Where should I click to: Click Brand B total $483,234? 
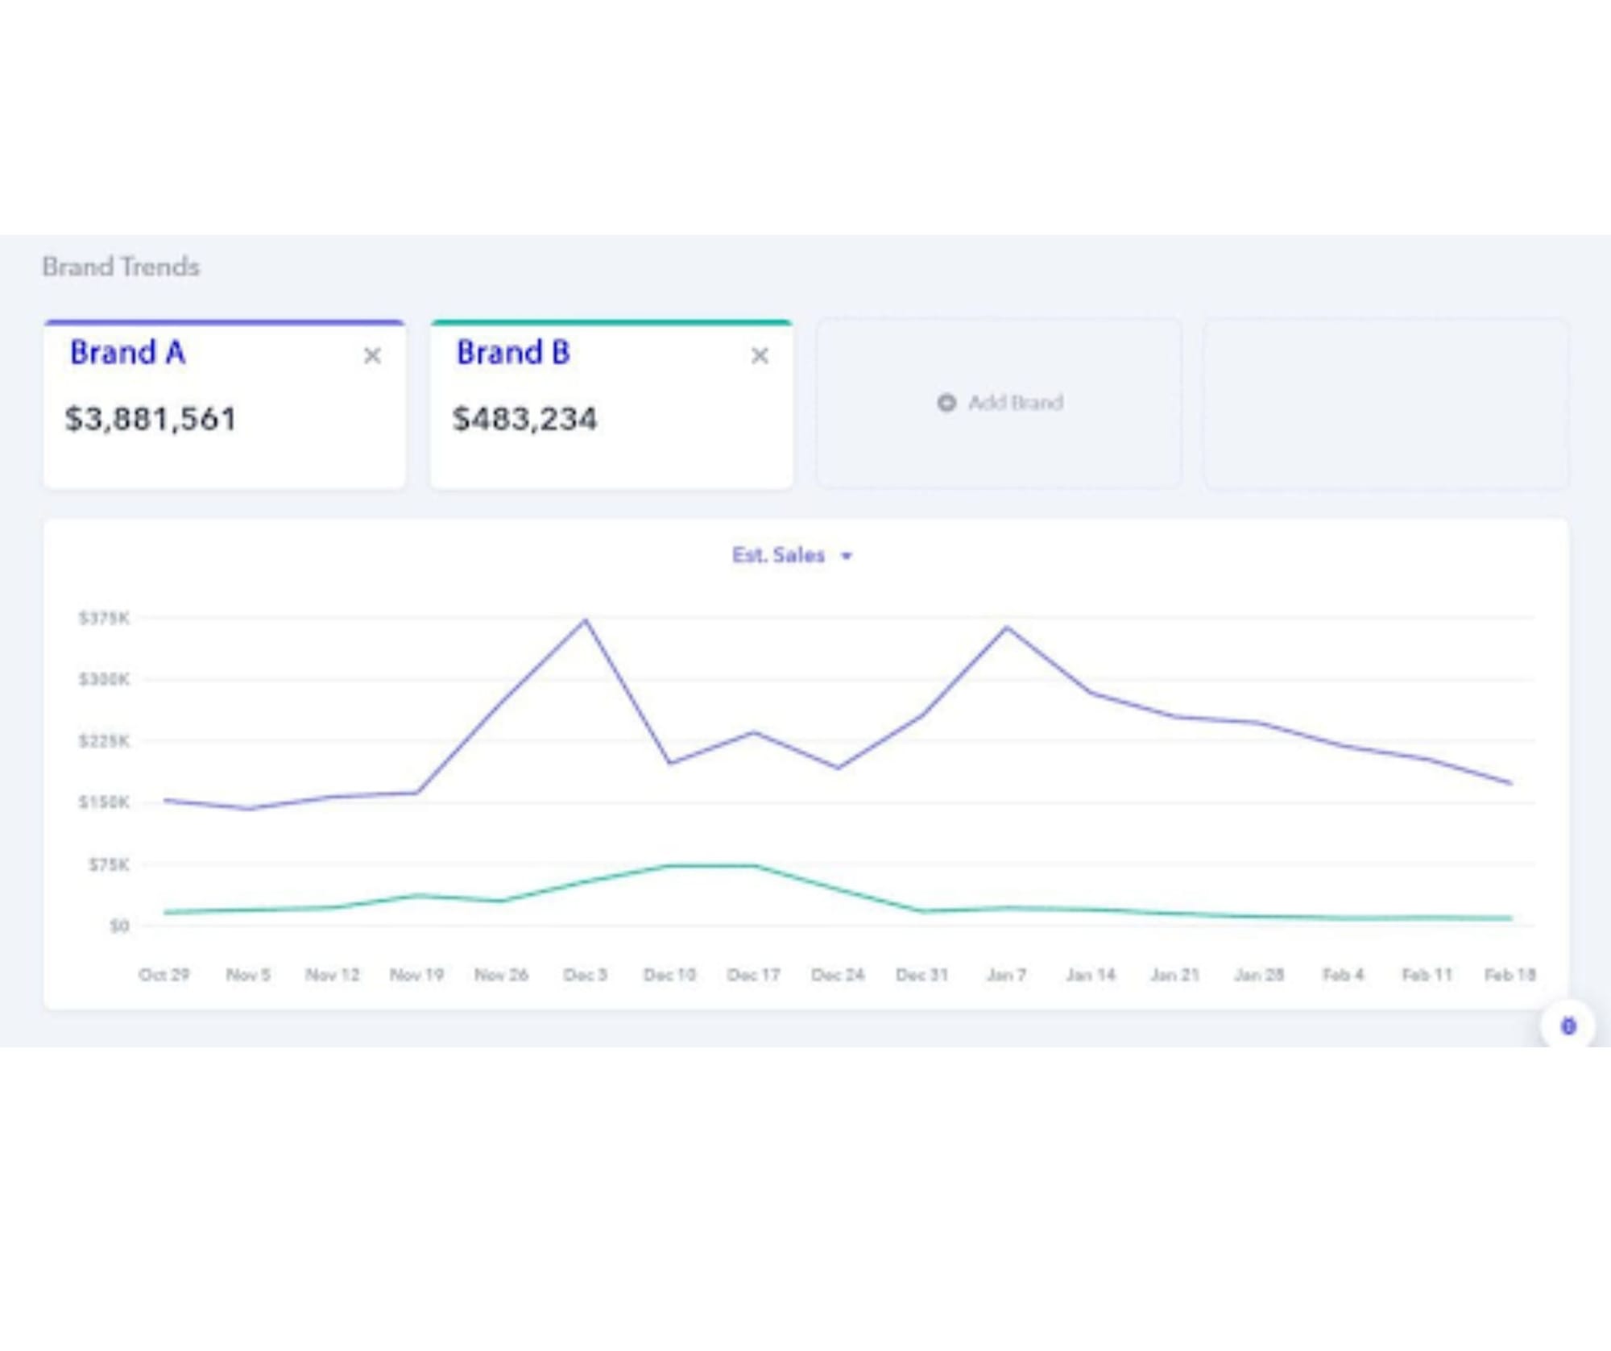[x=524, y=419]
